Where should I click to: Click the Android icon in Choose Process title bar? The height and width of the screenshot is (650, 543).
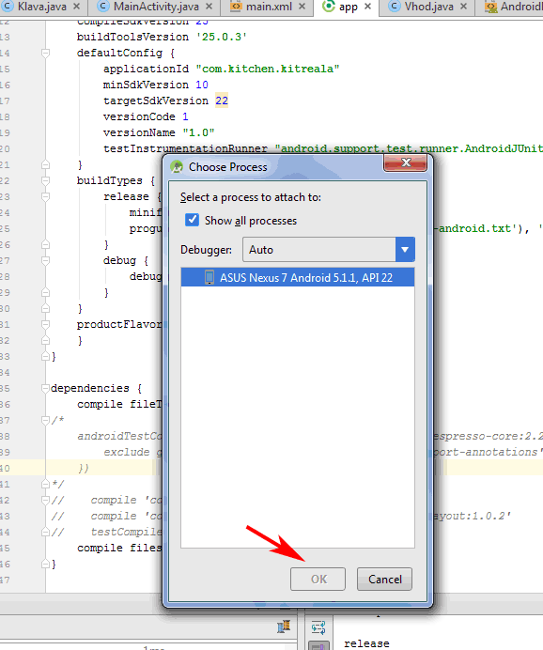(x=177, y=166)
